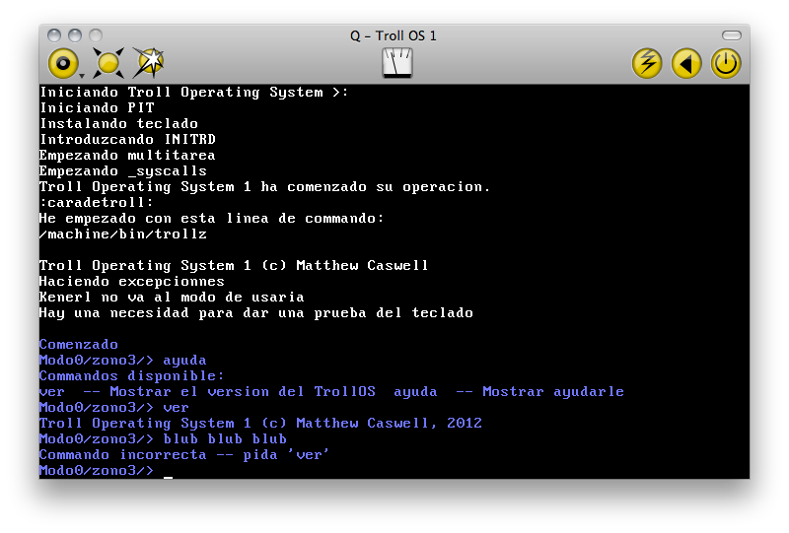Close the Q - Troll OS 1 window
The image size is (789, 533).
click(x=54, y=35)
